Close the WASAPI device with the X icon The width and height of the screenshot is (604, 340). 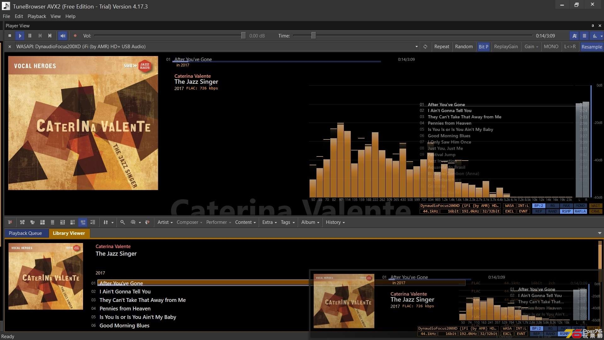coord(10,47)
